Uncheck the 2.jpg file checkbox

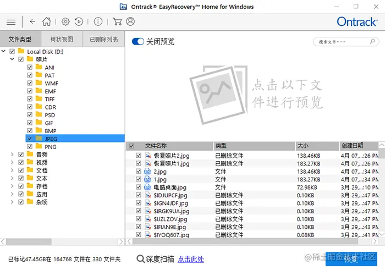139,172
